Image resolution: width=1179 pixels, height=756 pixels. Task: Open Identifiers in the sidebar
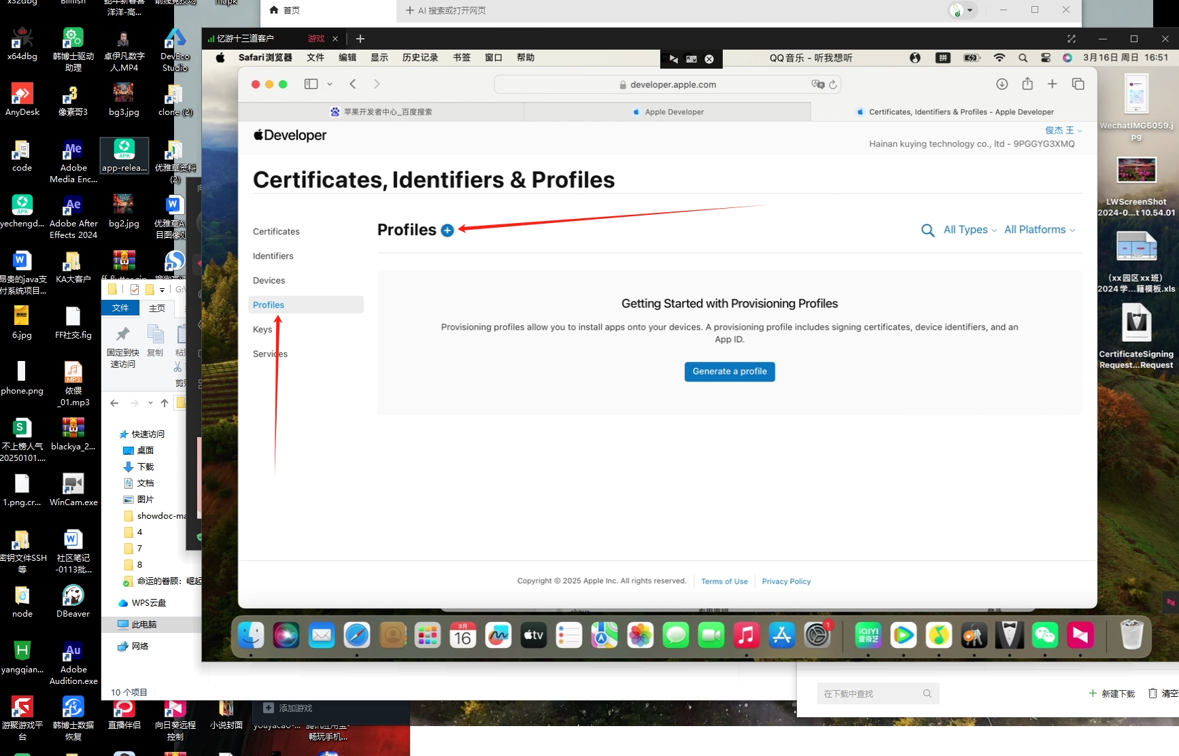[x=273, y=256]
